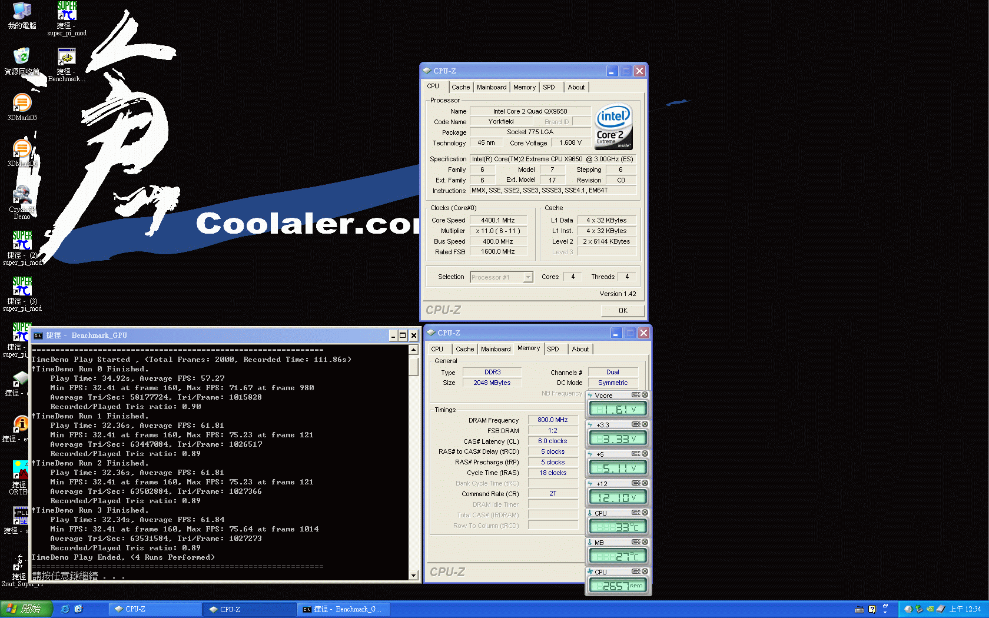989x618 pixels.
Task: Switch to Memory tab in upper CPU-Z
Action: 525,87
